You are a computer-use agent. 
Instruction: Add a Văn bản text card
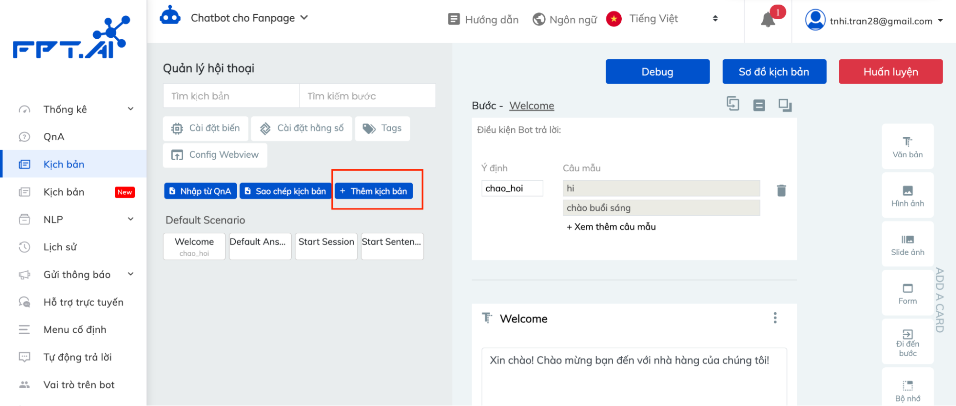tap(907, 146)
